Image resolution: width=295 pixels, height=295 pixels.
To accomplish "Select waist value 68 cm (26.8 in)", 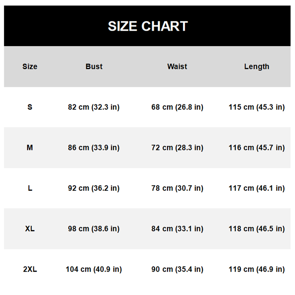I will (177, 107).
